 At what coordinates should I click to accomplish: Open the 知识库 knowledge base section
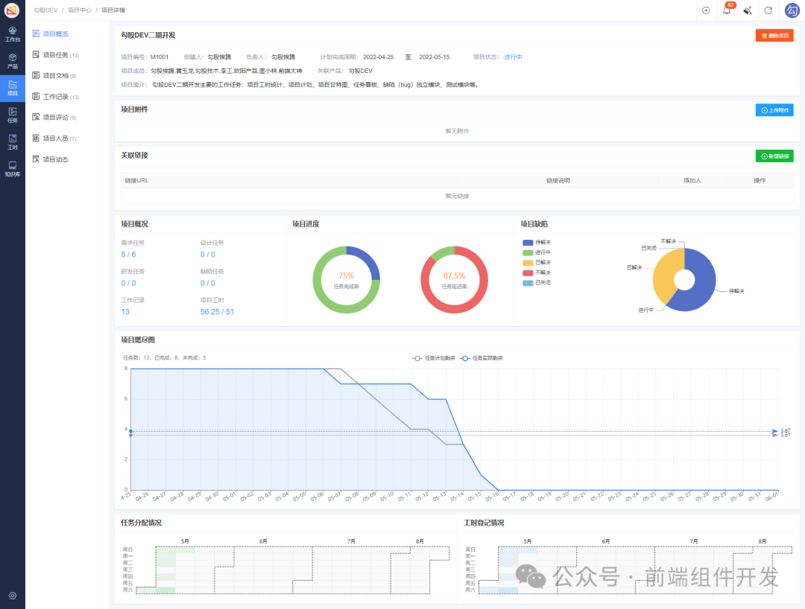[x=13, y=169]
